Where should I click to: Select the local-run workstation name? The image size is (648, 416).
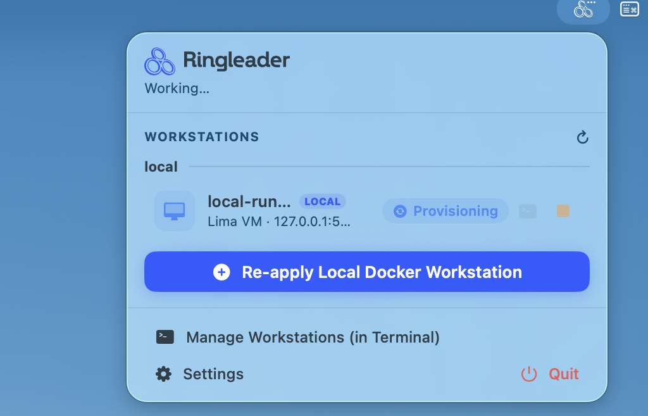click(x=249, y=202)
